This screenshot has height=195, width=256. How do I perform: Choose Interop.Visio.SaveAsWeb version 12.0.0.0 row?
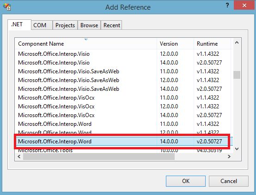pyautogui.click(x=124, y=80)
